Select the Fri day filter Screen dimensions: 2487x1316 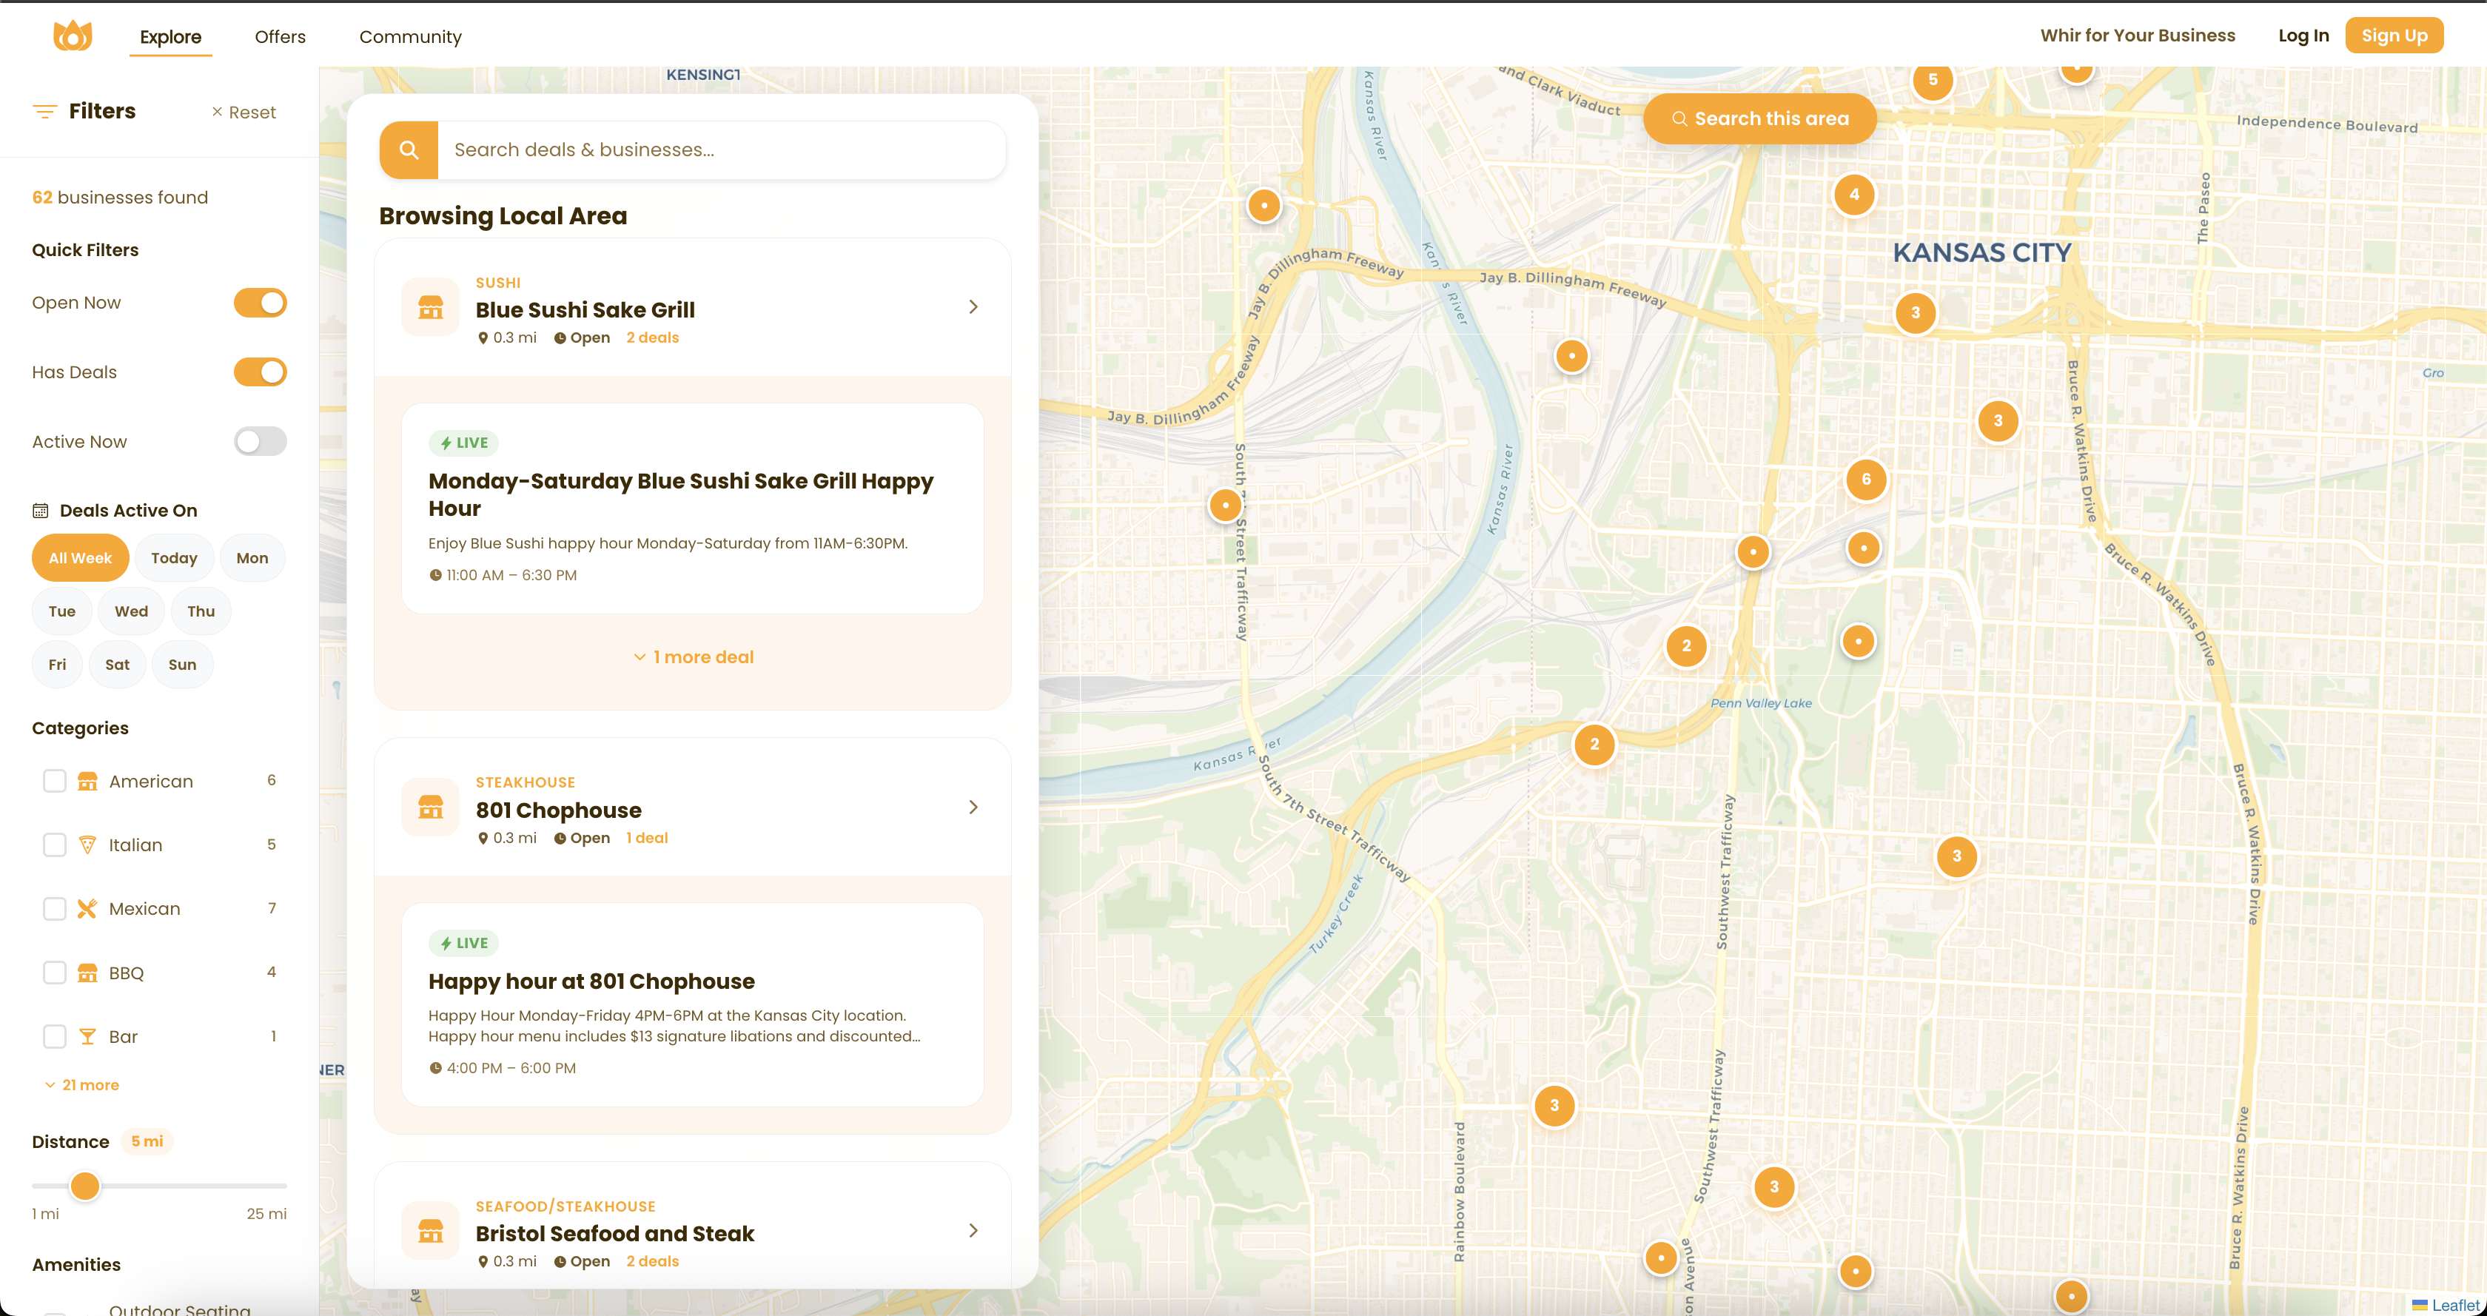coord(58,664)
